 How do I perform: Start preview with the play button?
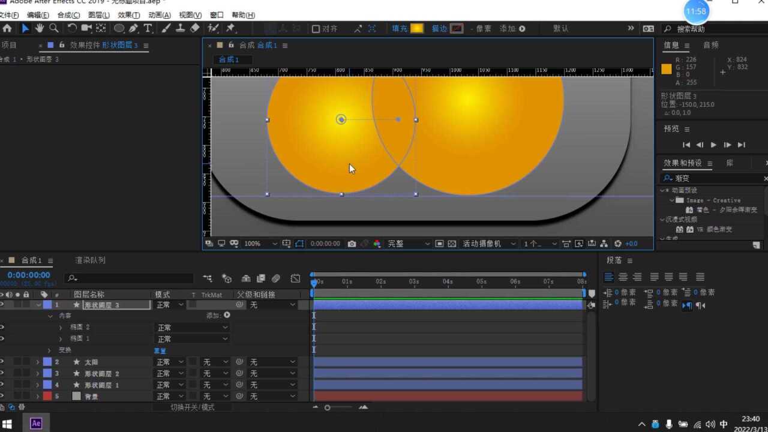click(x=713, y=145)
